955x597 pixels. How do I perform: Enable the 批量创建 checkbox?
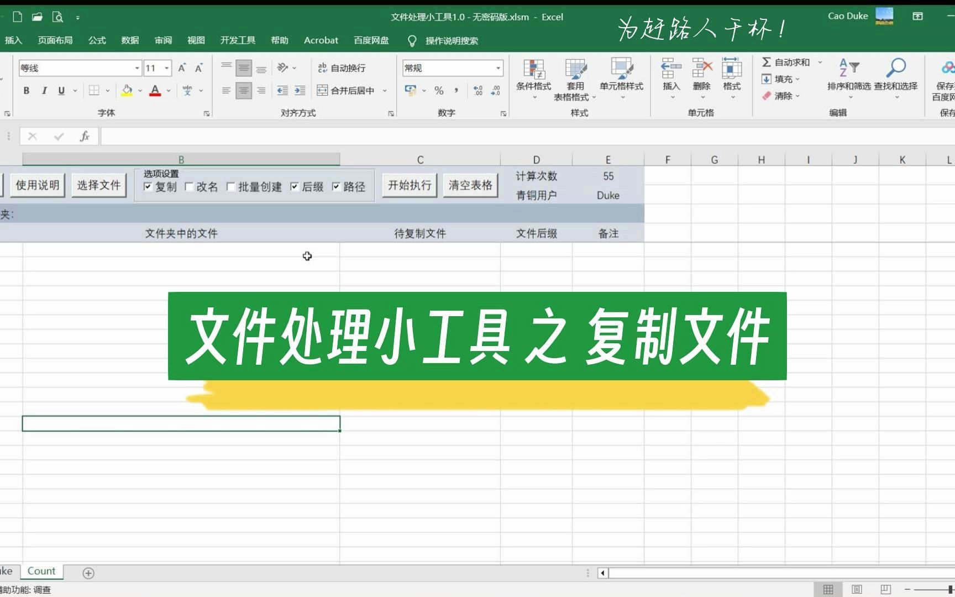click(230, 187)
